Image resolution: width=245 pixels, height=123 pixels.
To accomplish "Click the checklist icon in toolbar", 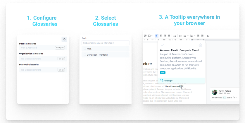I will [x=180, y=36].
